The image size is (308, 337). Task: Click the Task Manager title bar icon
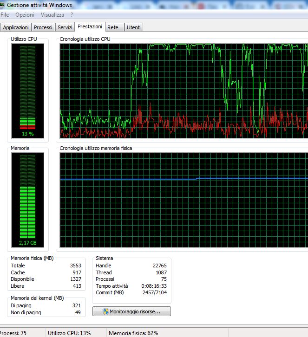point(2,5)
